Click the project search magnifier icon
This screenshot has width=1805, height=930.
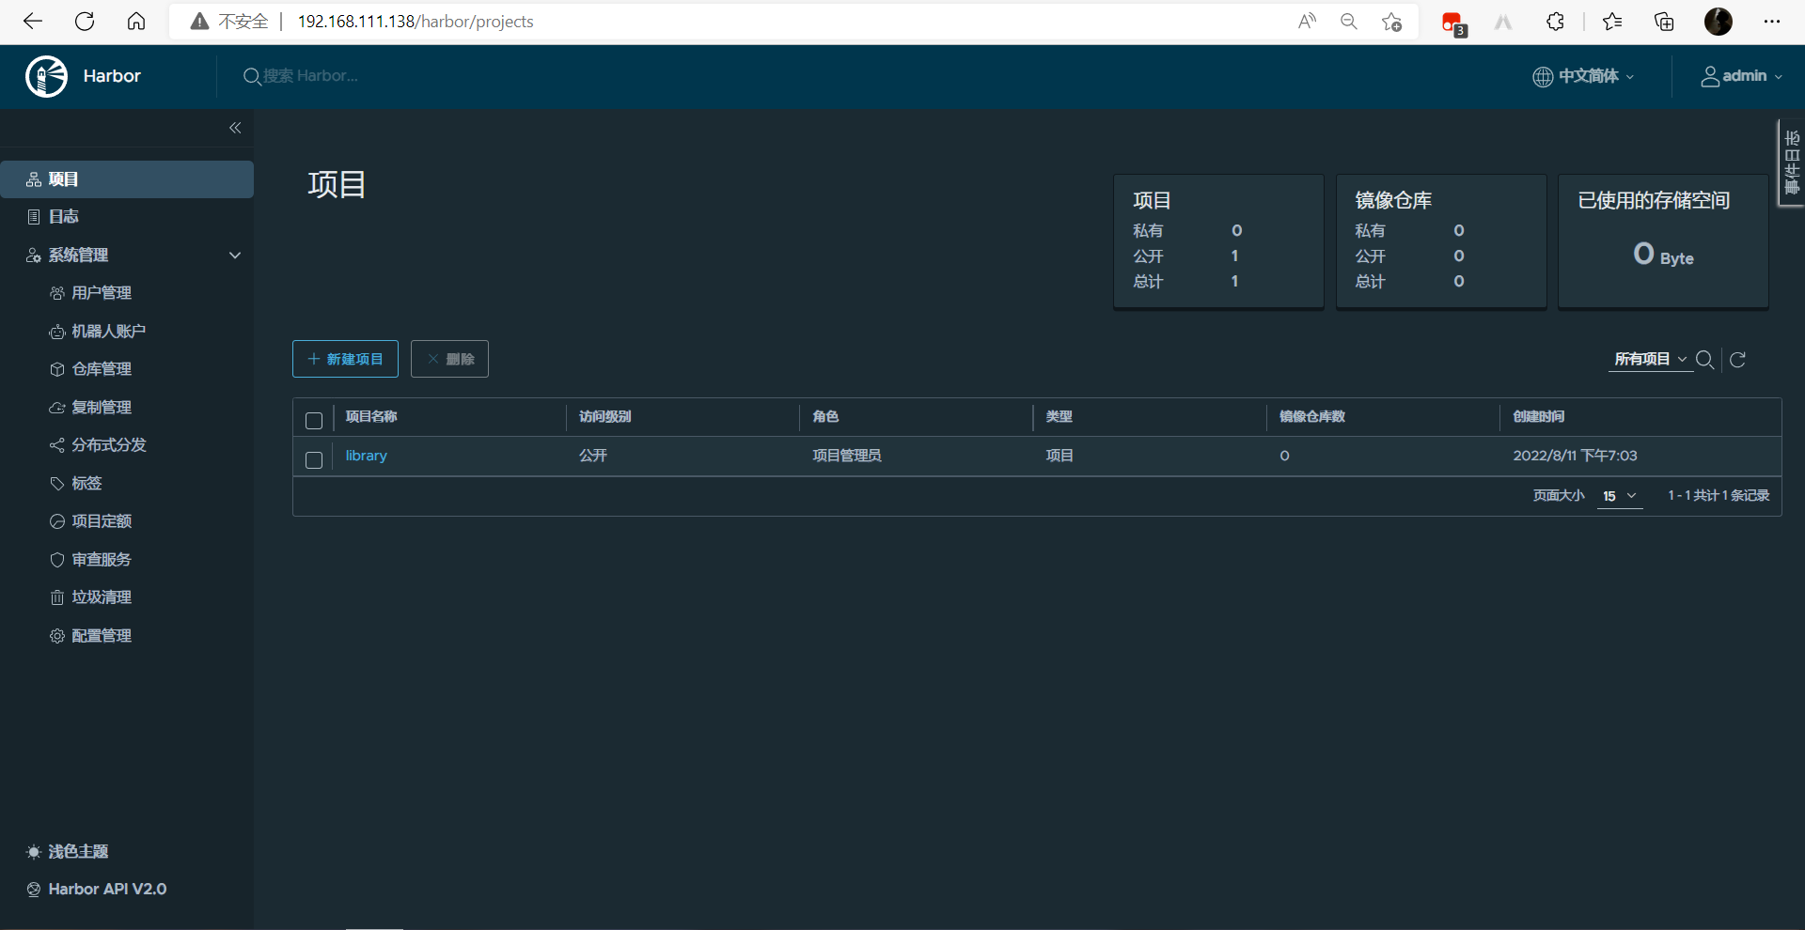click(1704, 360)
